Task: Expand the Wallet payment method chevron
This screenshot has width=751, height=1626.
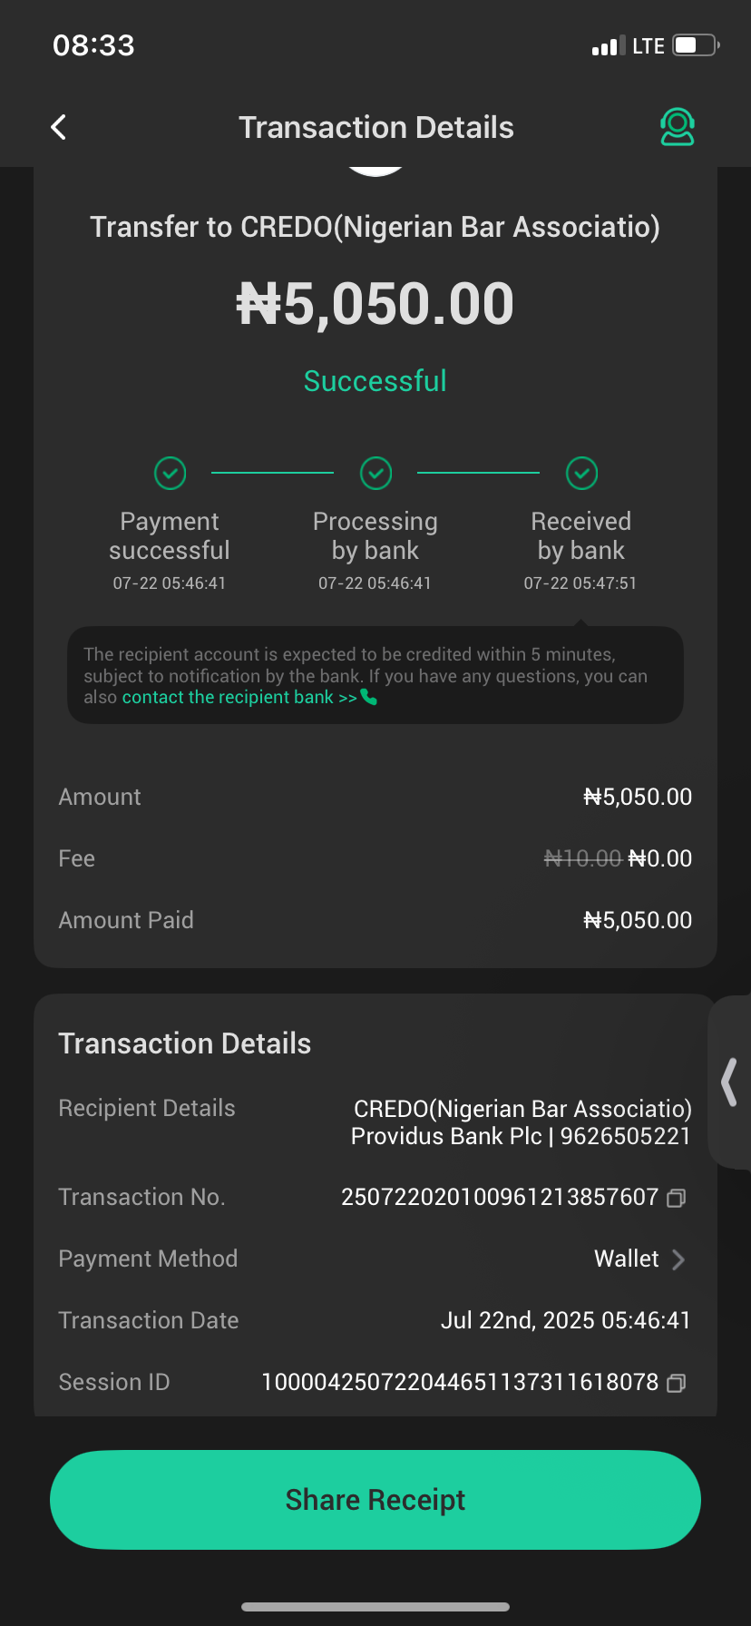Action: click(678, 1259)
